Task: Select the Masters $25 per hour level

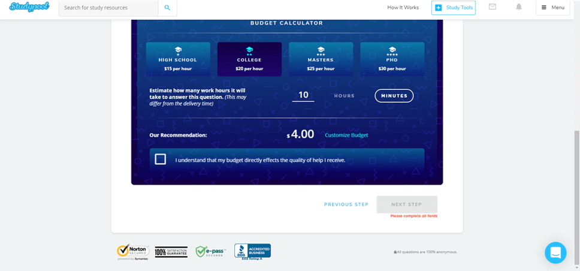Action: point(321,59)
